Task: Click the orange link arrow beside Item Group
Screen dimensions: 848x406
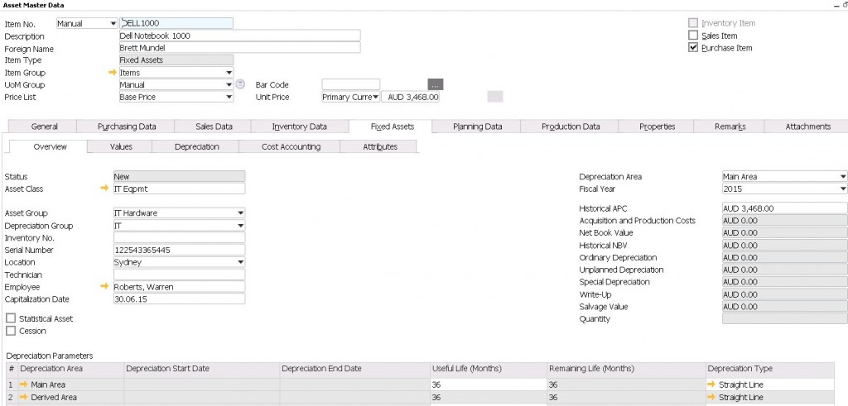Action: (x=113, y=73)
